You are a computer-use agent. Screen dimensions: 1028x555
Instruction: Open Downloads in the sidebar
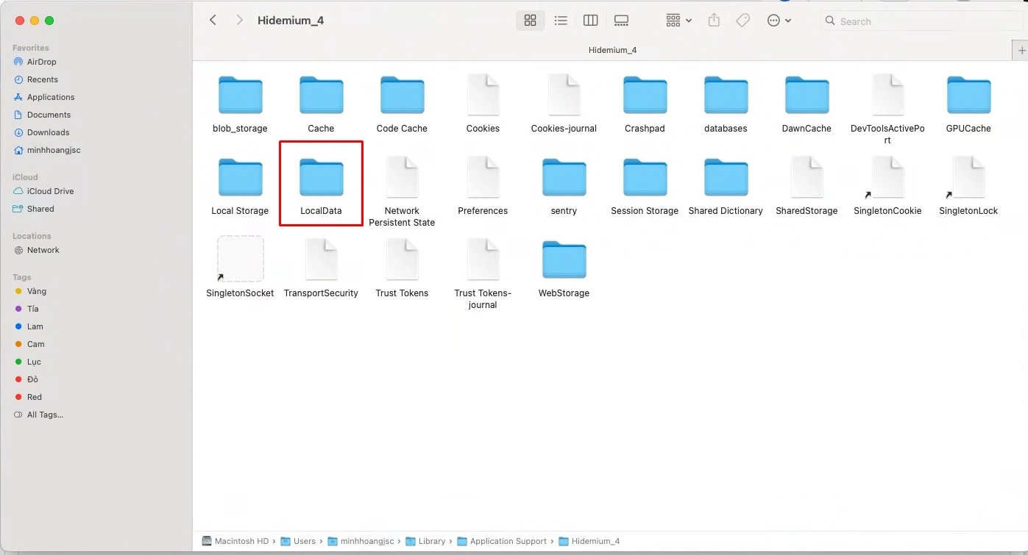(x=48, y=132)
